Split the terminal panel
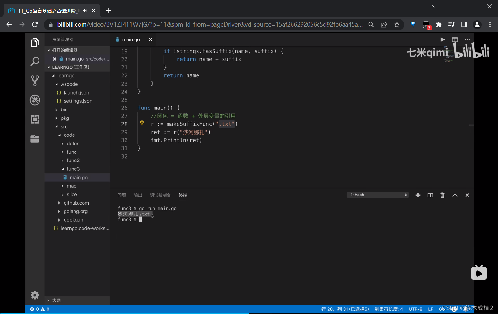Screen dimensions: 498x314 click(430, 195)
